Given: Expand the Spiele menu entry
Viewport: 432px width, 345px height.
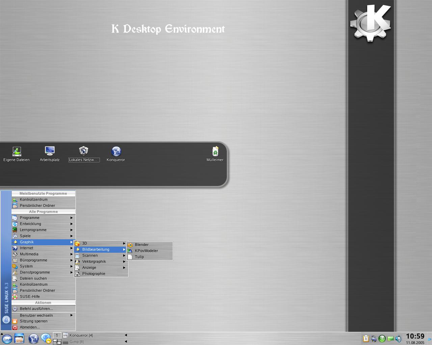Looking at the screenshot, I should [x=43, y=236].
